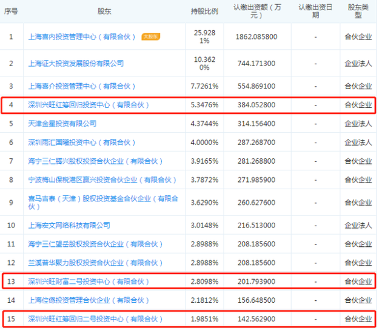Select the 3.0148% shareholding value

click(204, 225)
